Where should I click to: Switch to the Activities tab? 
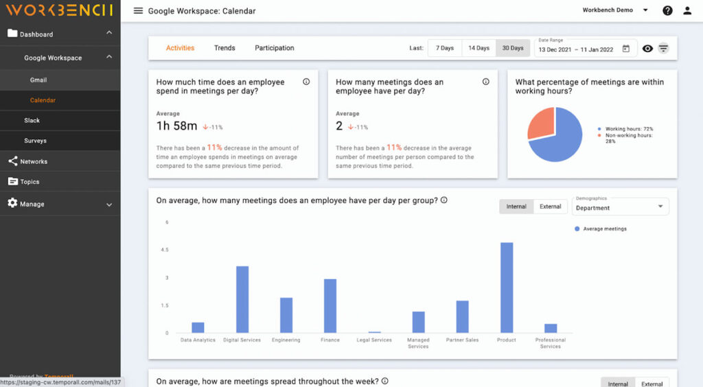click(x=181, y=48)
